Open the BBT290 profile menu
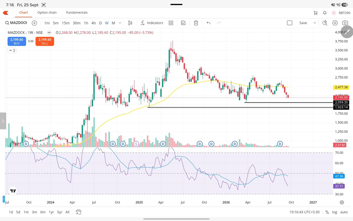 point(341,13)
